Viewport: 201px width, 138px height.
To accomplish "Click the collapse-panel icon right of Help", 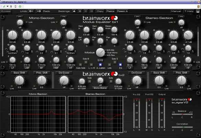I will pos(198,11).
